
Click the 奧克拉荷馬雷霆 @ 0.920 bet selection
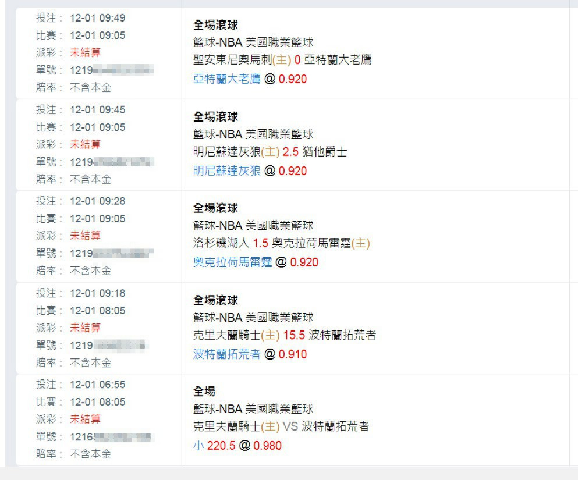(x=256, y=262)
